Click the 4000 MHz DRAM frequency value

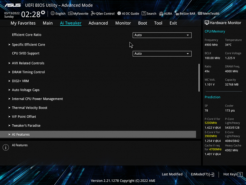pos(231,71)
